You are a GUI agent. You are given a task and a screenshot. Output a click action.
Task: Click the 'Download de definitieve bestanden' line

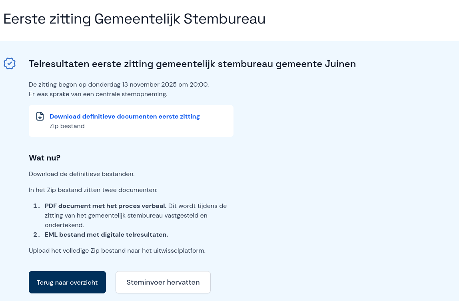81,174
